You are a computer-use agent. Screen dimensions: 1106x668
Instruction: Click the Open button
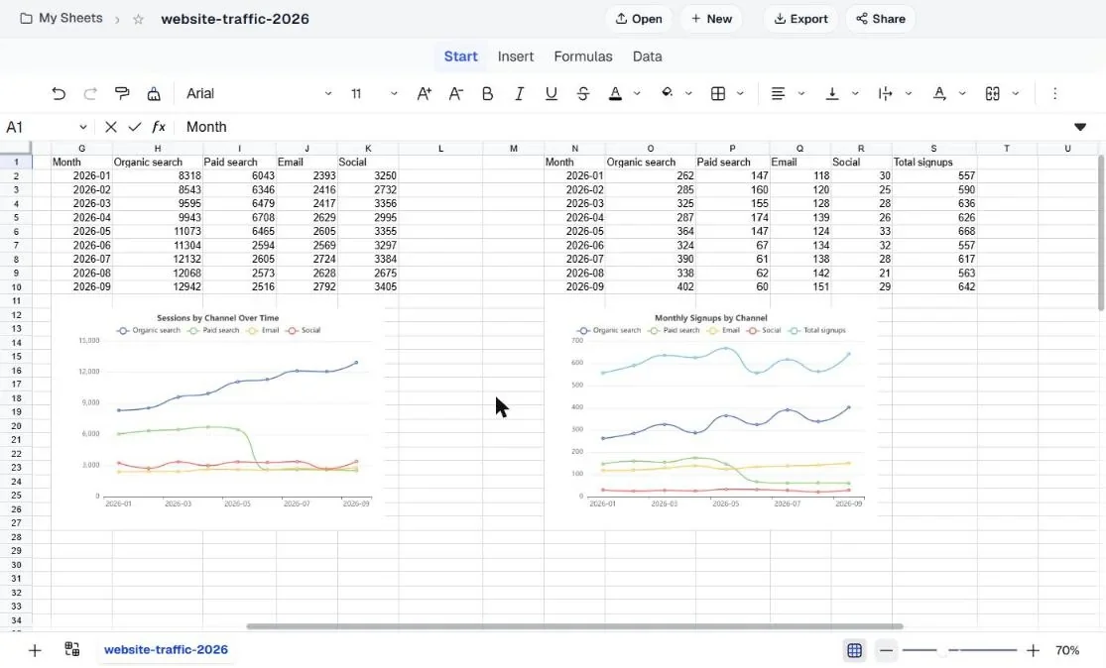(639, 19)
